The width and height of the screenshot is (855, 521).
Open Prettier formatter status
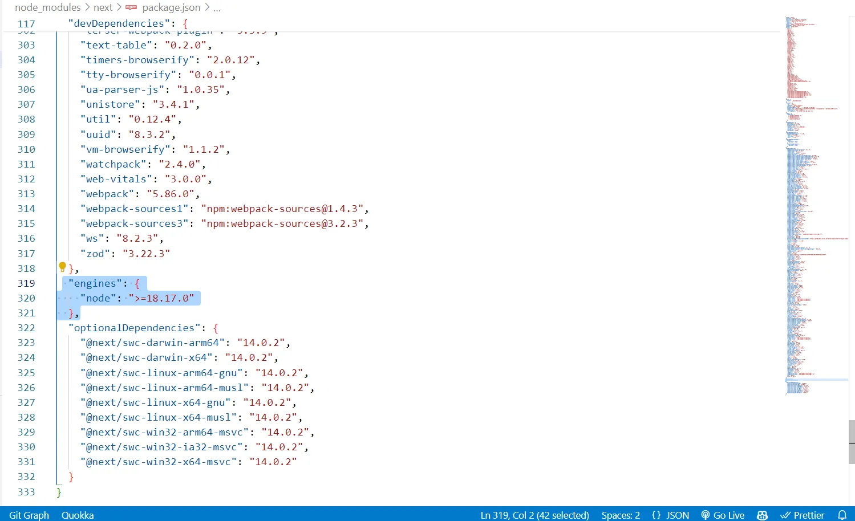pos(803,515)
